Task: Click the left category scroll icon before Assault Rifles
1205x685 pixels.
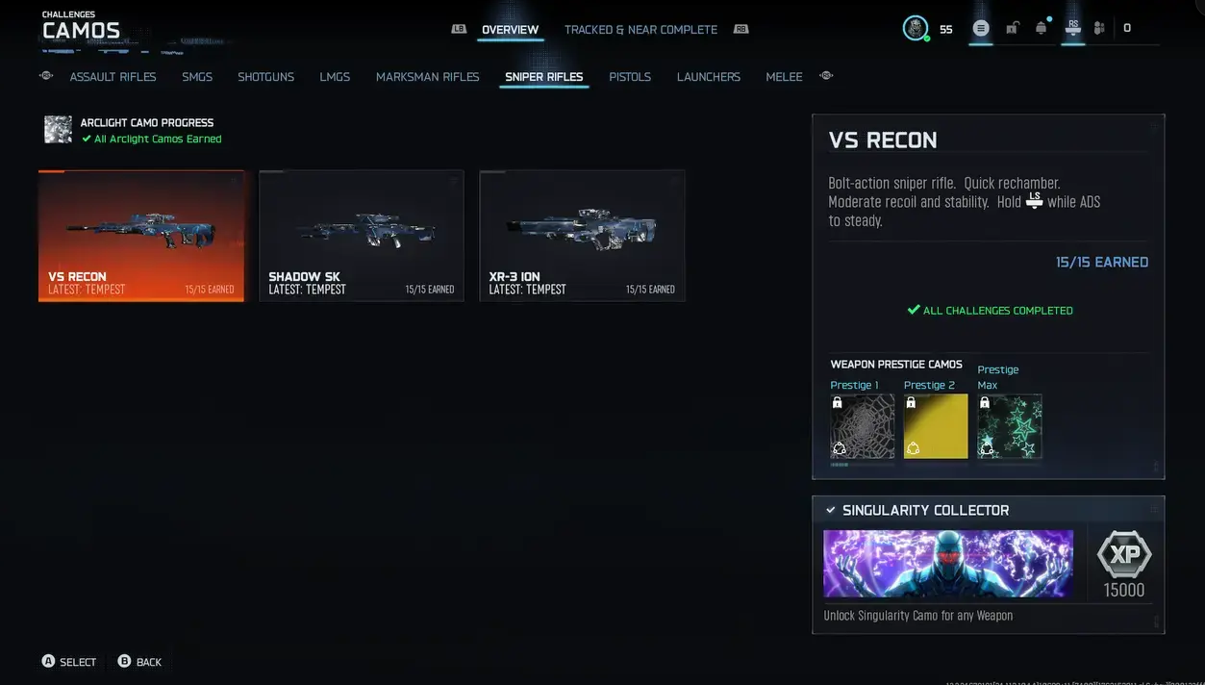Action: (46, 76)
